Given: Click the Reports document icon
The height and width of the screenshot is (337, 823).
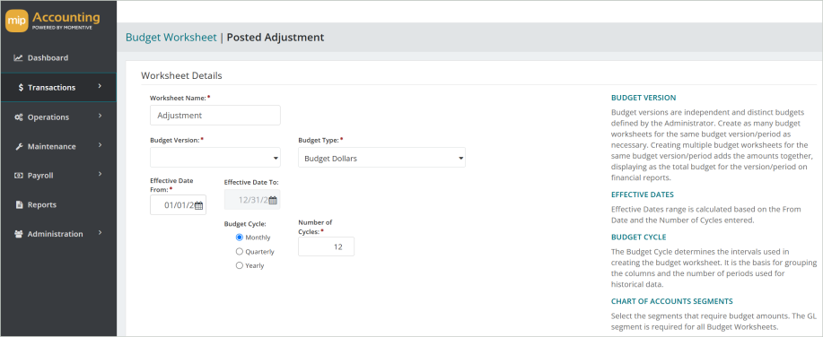Looking at the screenshot, I should coord(19,205).
